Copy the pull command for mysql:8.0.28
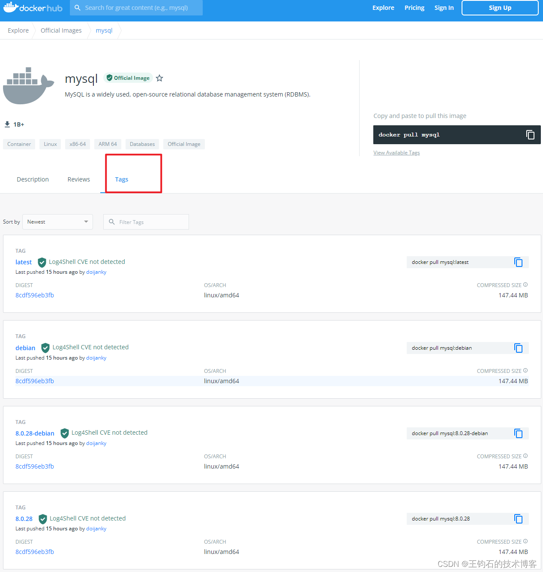 point(518,518)
